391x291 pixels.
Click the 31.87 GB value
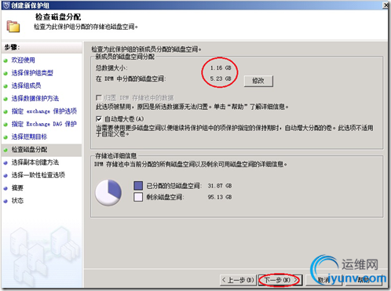click(x=220, y=186)
